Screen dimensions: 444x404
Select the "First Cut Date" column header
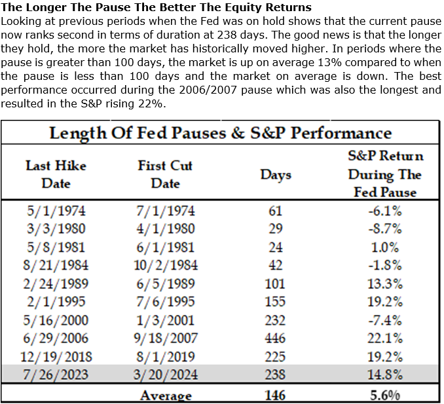[165, 174]
